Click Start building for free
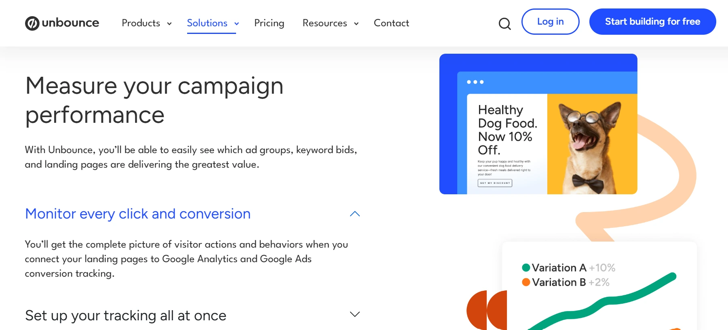Viewport: 728px width, 330px height. [652, 21]
